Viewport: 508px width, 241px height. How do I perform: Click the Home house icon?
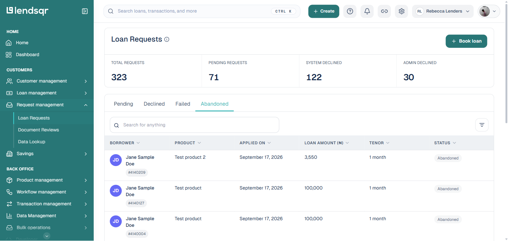pyautogui.click(x=9, y=43)
